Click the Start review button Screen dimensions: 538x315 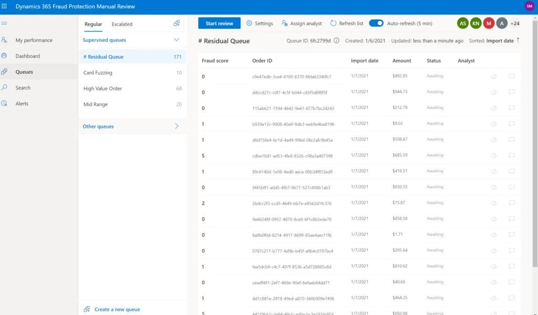click(x=219, y=24)
